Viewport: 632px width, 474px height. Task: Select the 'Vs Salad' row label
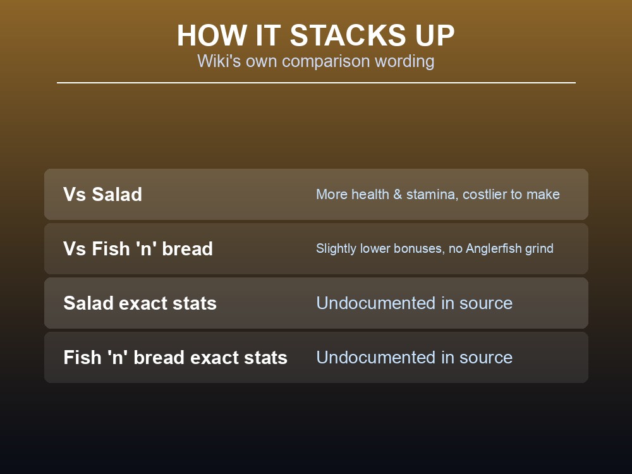tap(102, 194)
